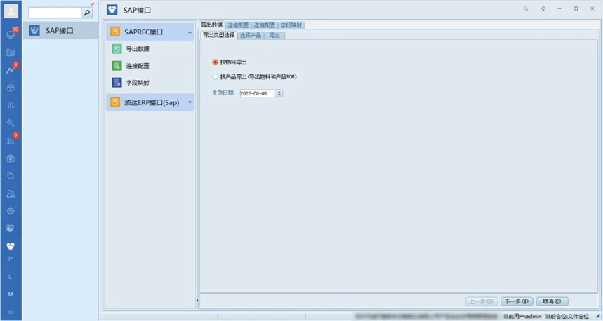The height and width of the screenshot is (321, 603).
Task: Switch to the 字段映射 tab
Action: click(x=291, y=25)
